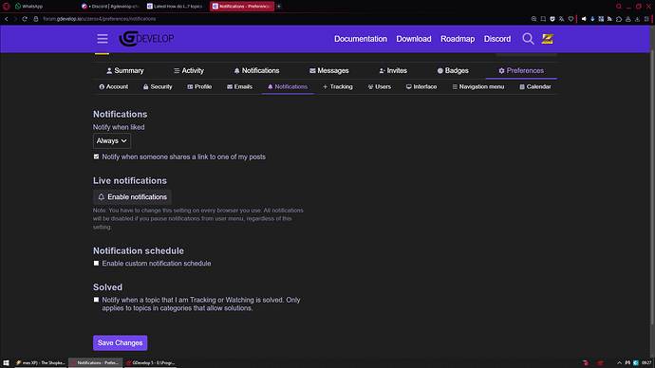Click Save Changes

[x=120, y=343]
